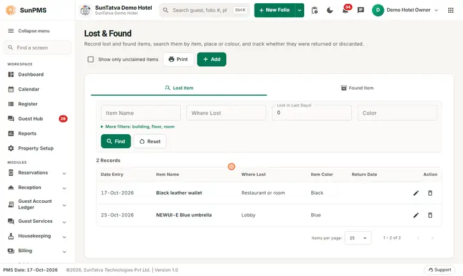Image resolution: width=463 pixels, height=276 pixels.
Task: Expand the Reservations module
Action: point(64,173)
